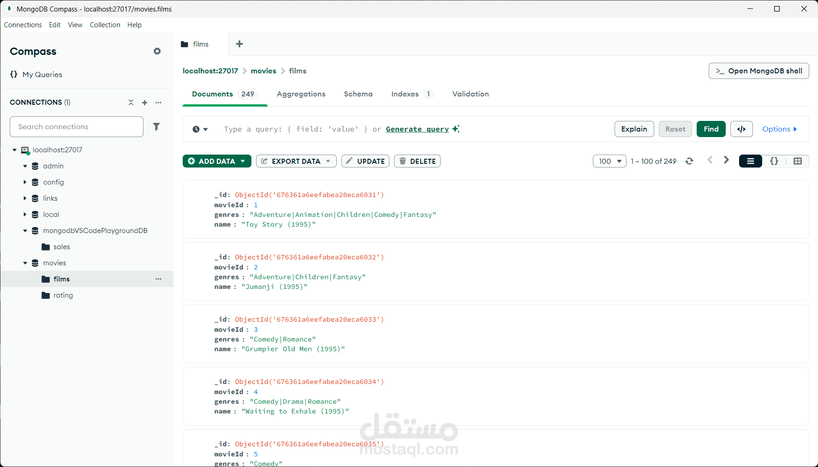Collapse the localhost:27017 connection tree

pos(15,150)
